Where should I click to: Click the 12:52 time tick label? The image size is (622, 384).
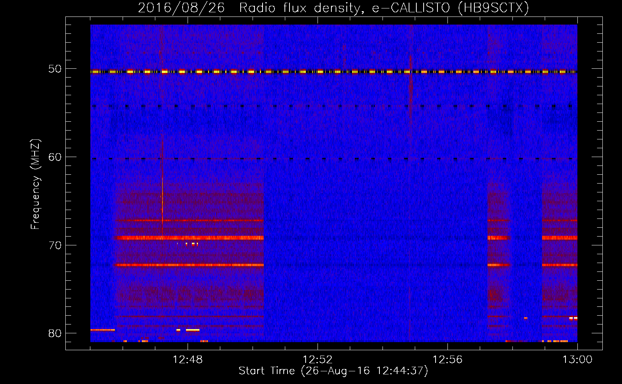pos(318,360)
